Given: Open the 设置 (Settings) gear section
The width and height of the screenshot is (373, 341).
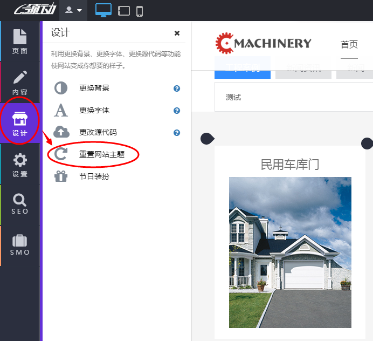Looking at the screenshot, I should click(x=20, y=165).
